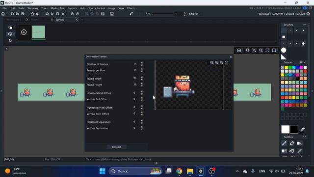Adjust the brush Size slider
Viewport: 314px width, 177px height.
162,14
